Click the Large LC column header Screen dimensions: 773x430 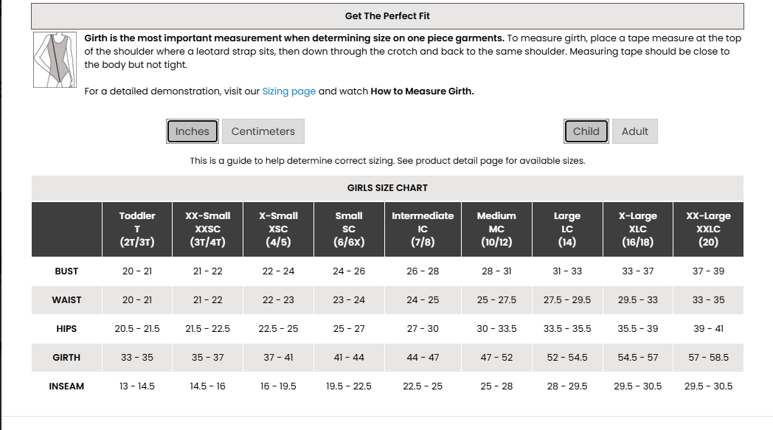coord(567,229)
